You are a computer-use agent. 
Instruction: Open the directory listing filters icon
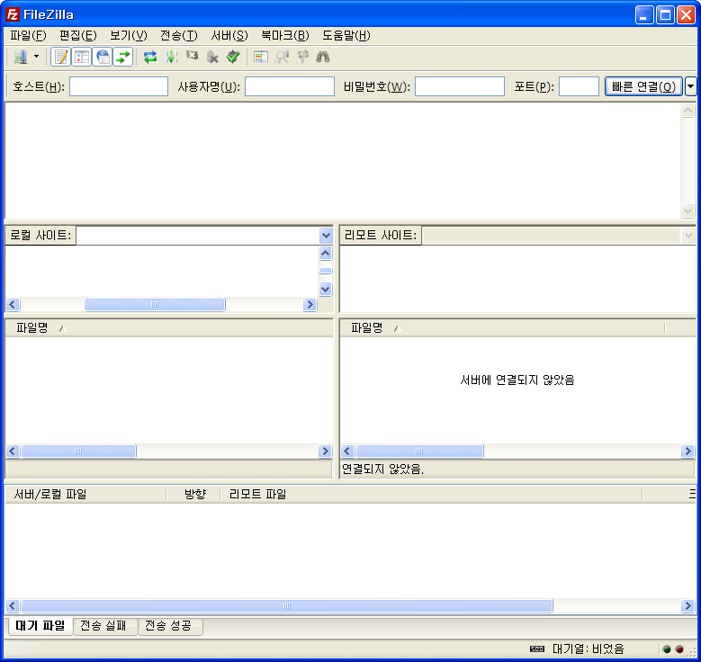click(261, 57)
